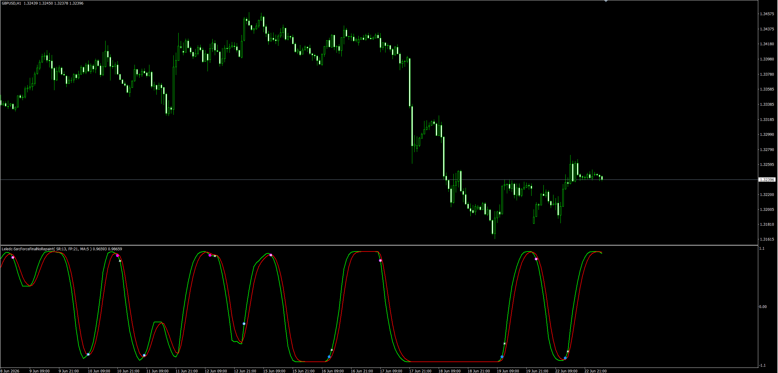Click the 22 Jun 21:00 time axis label
The width and height of the screenshot is (778, 373).
click(x=595, y=371)
